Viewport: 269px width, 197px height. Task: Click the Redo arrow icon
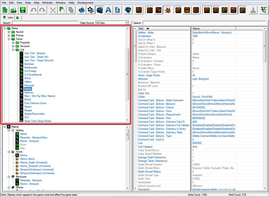pyautogui.click(x=42, y=10)
